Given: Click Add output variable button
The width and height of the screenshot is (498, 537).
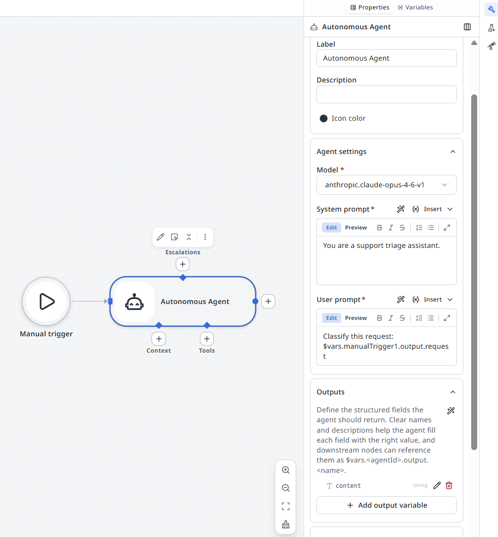Looking at the screenshot, I should [x=386, y=506].
